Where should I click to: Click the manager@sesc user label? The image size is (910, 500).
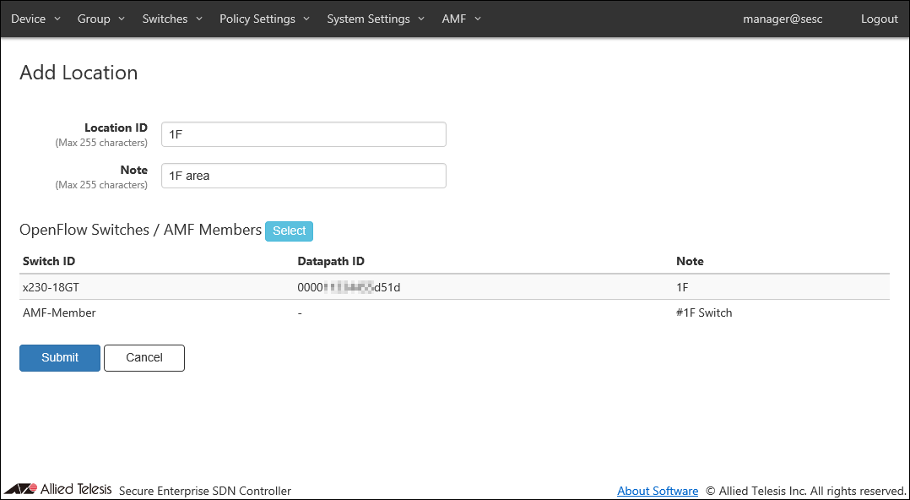pos(783,19)
